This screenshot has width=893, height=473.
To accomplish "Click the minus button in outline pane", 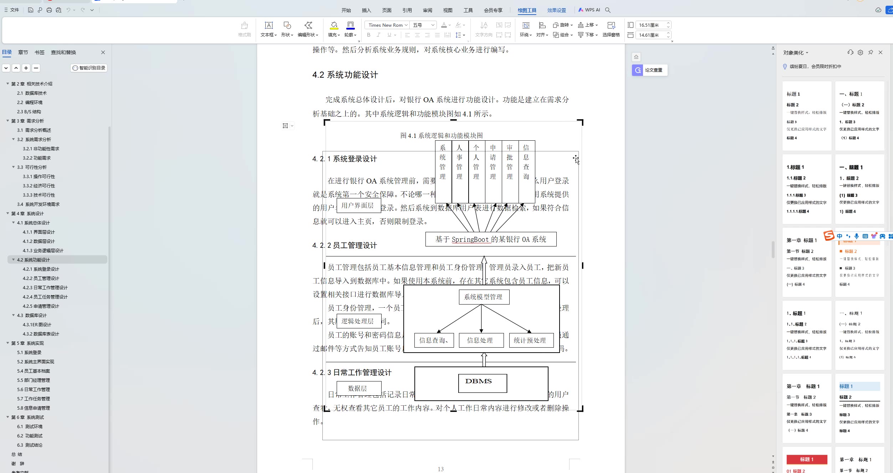I will 36,68.
